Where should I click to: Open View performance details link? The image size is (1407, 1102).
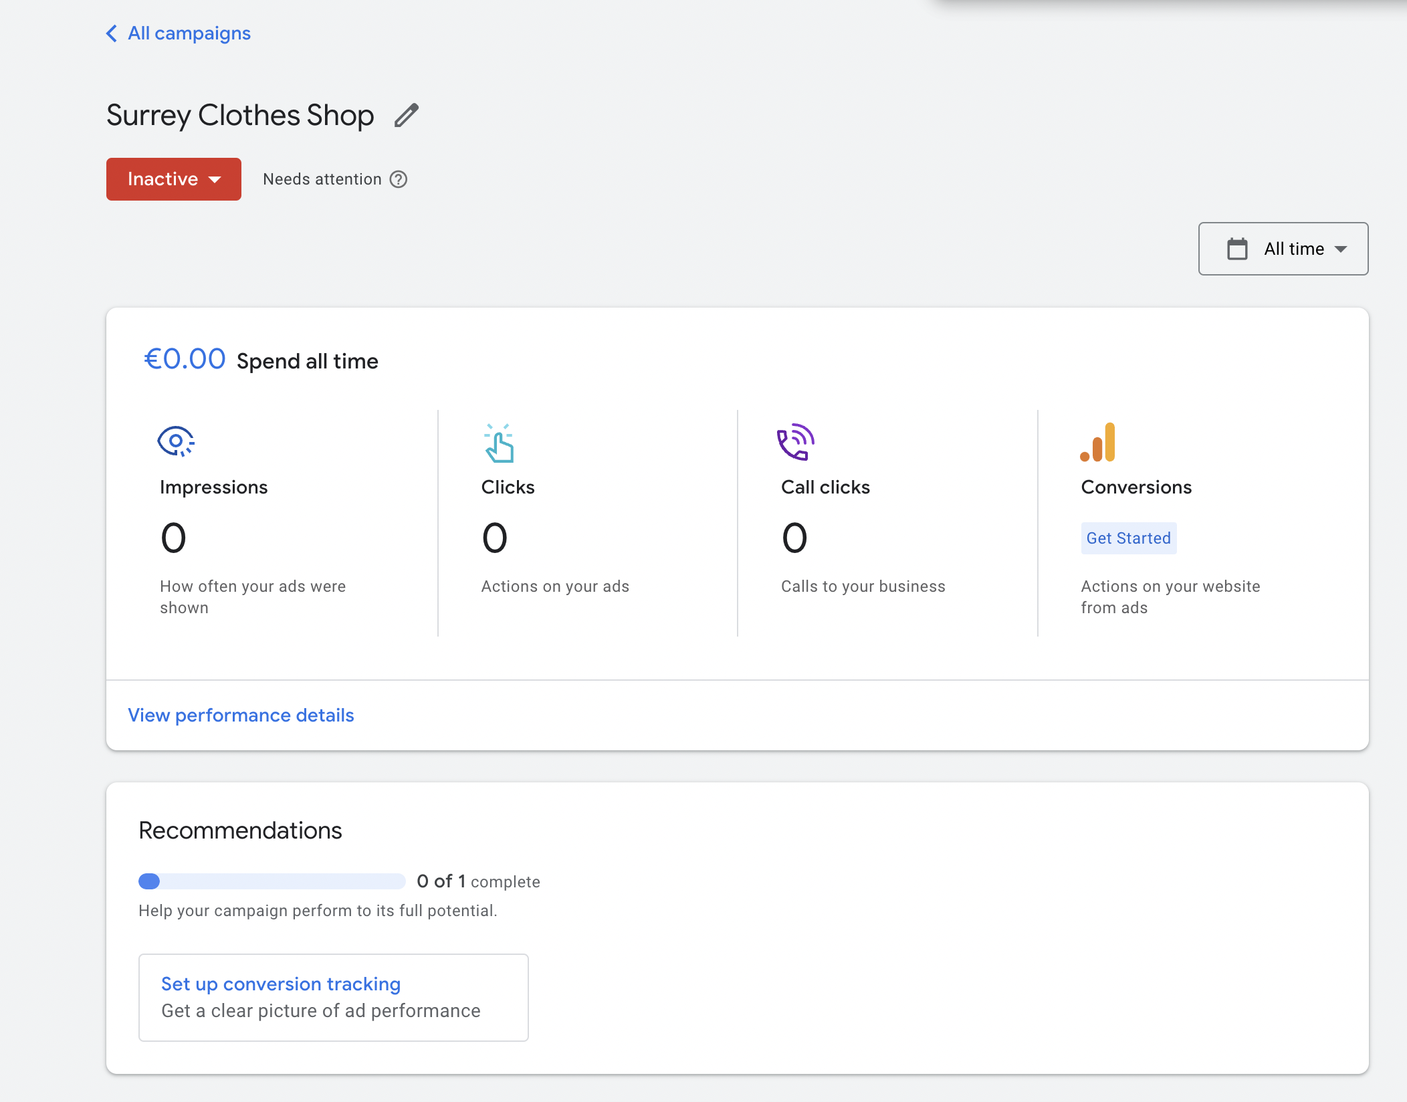[x=241, y=715]
